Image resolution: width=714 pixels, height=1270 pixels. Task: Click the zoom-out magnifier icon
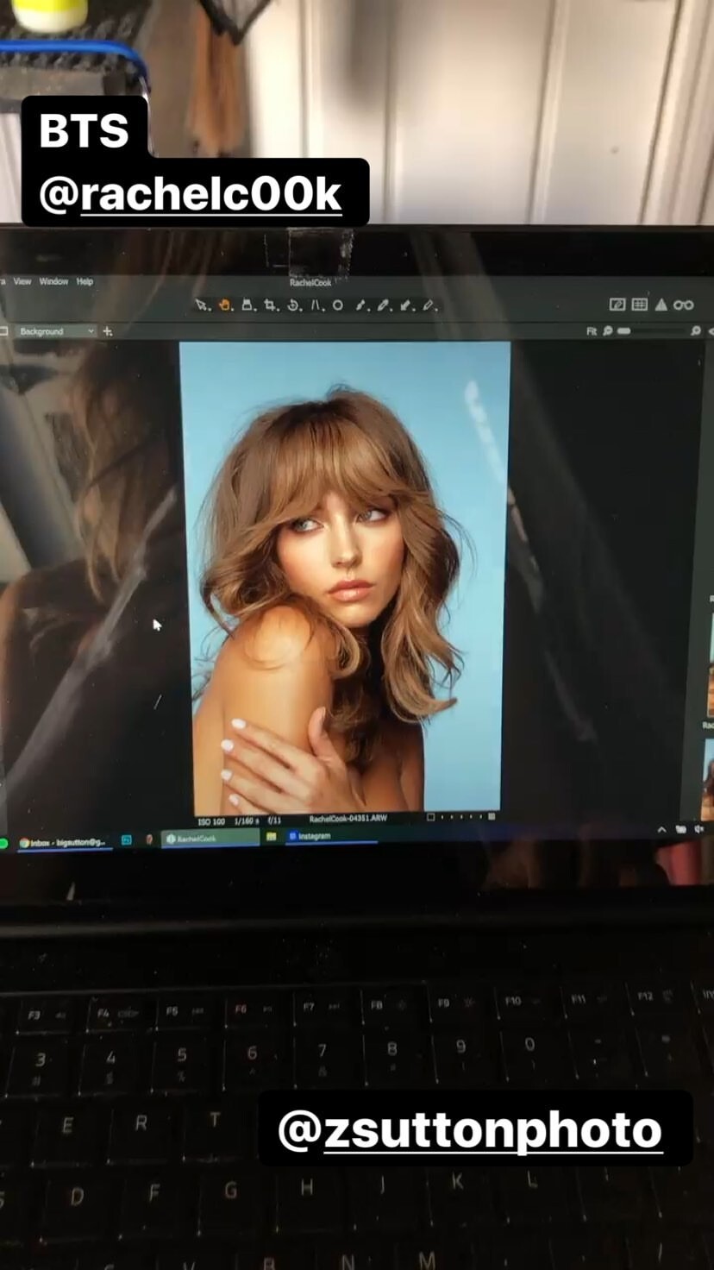(x=608, y=330)
